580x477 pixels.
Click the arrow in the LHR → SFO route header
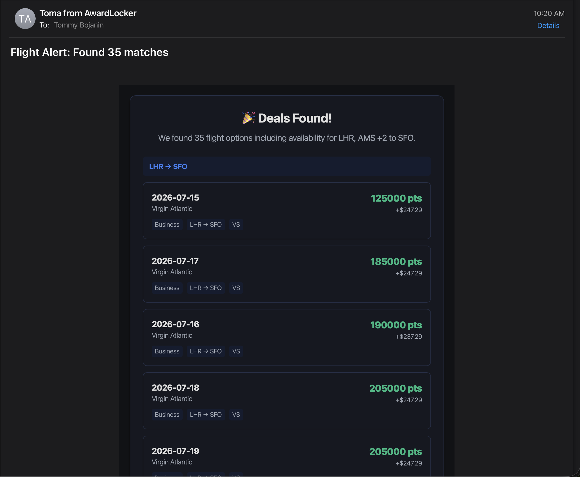tap(168, 166)
